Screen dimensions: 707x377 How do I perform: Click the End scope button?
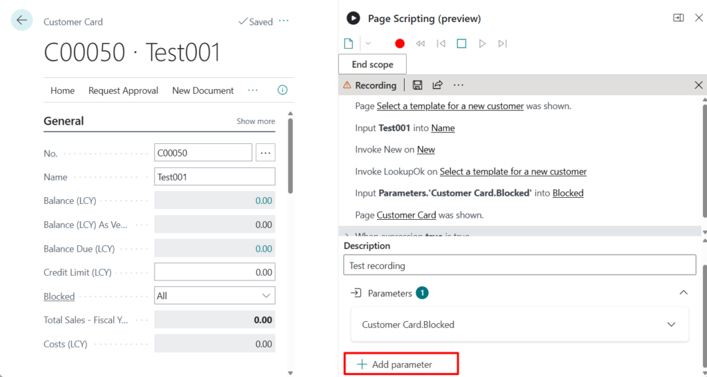pos(372,64)
